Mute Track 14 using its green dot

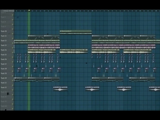click(x=13, y=52)
